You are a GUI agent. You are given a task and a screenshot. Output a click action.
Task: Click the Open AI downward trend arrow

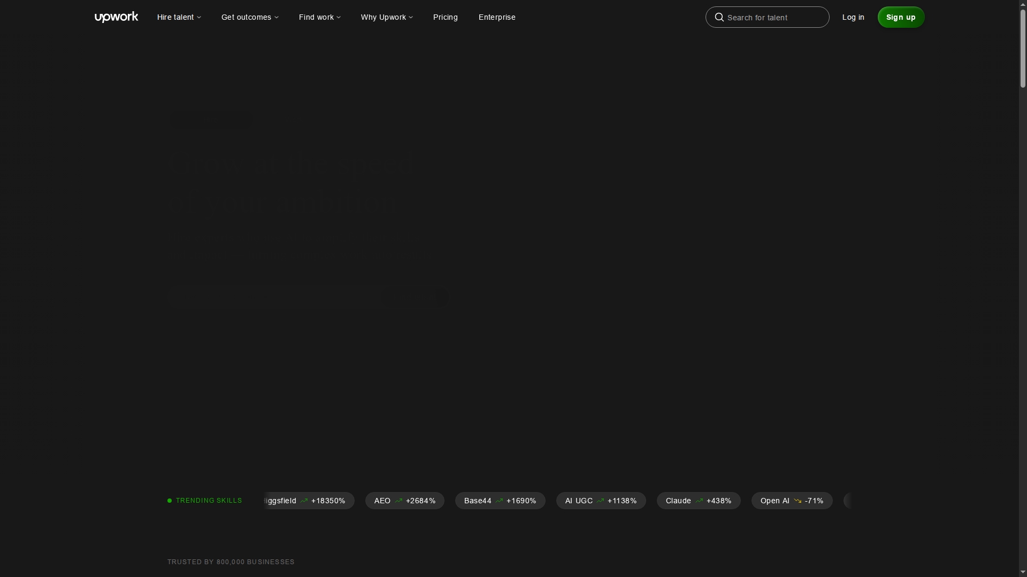798,501
